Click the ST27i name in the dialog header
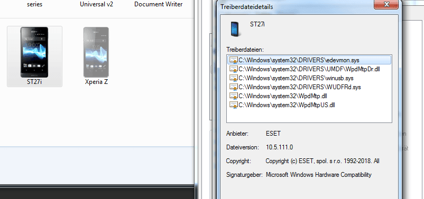The height and width of the screenshot is (199, 424). point(257,24)
